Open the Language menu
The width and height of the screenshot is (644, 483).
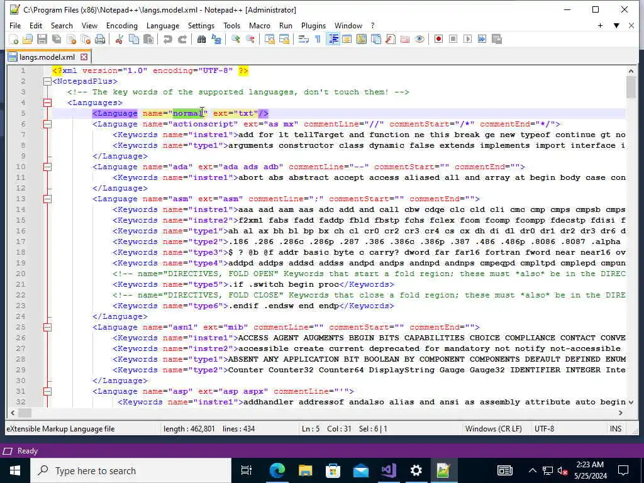pyautogui.click(x=163, y=25)
